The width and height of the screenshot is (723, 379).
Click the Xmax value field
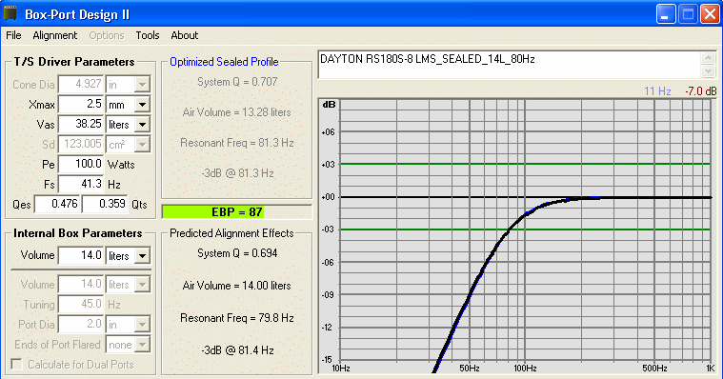pyautogui.click(x=81, y=105)
